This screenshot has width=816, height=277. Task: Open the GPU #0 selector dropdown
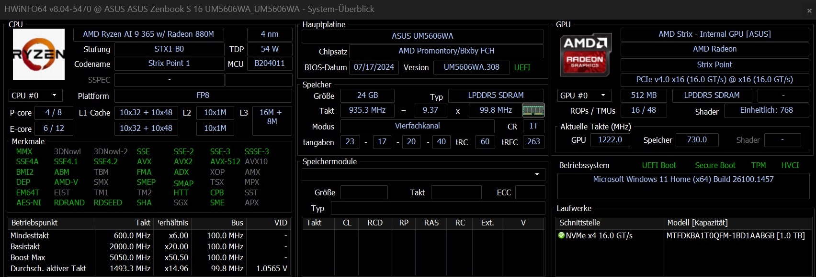coord(584,96)
